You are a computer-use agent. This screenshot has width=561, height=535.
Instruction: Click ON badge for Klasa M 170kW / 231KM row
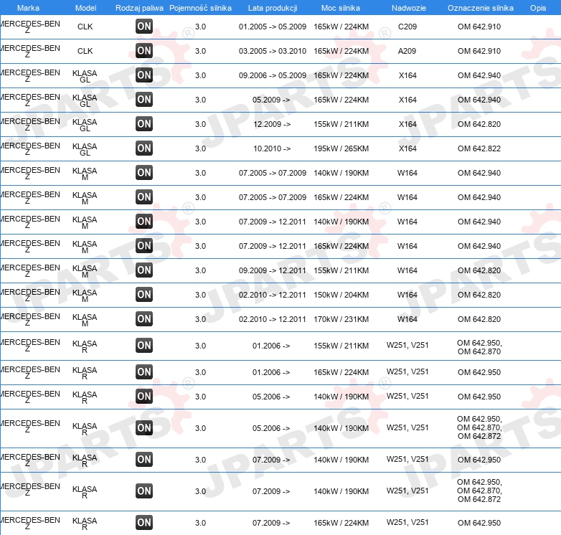click(144, 318)
